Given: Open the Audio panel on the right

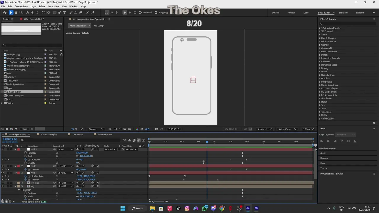Looking at the screenshot, I should [x=323, y=153].
